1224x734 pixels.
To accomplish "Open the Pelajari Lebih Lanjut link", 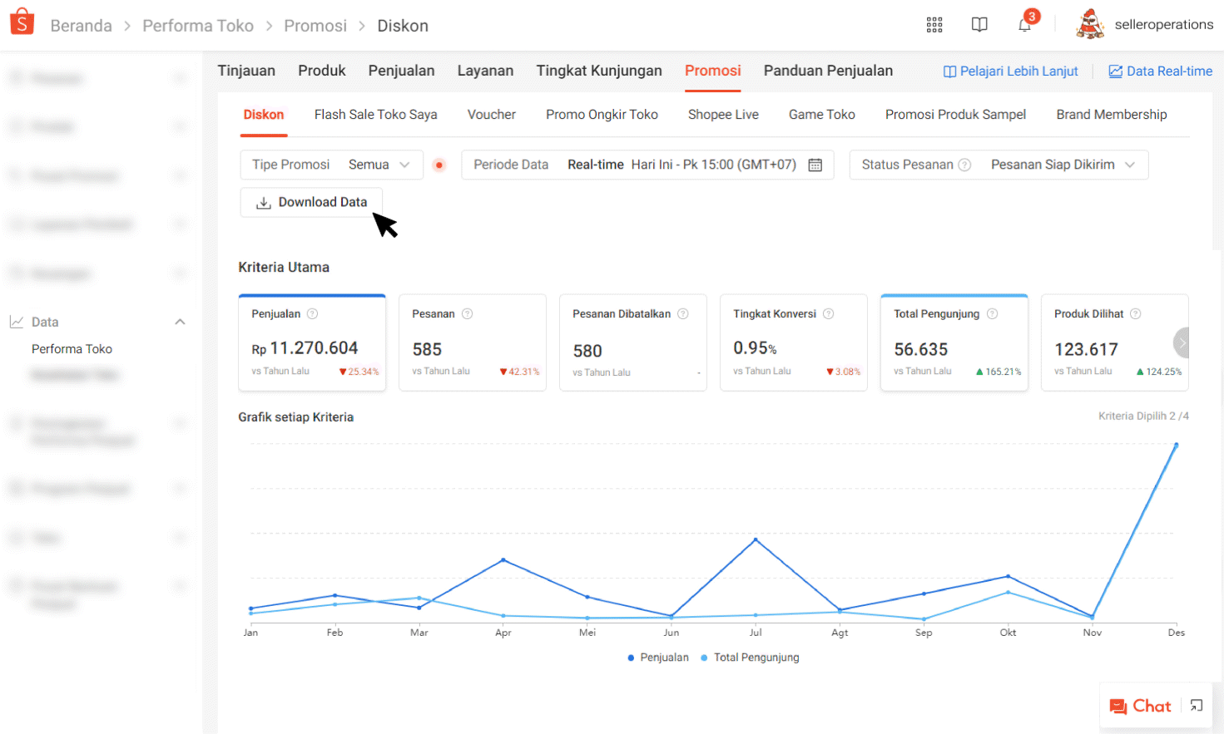I will point(1010,71).
